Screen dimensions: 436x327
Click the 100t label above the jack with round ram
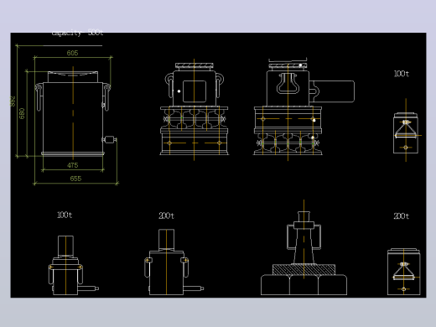65,215
